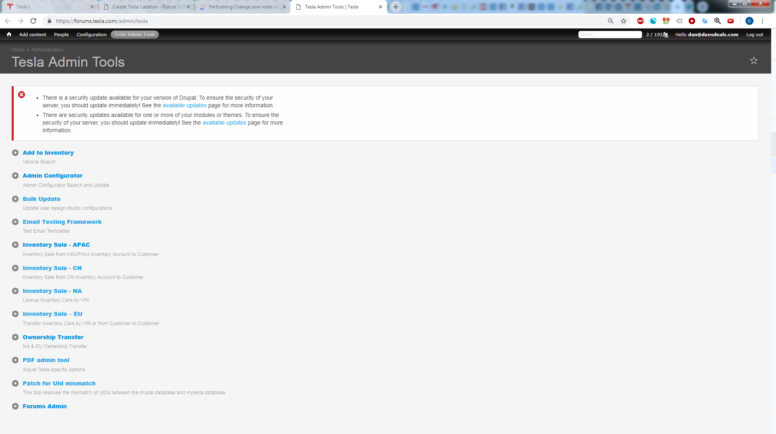
Task: Open the Chrome three-dot menu
Action: coord(762,21)
